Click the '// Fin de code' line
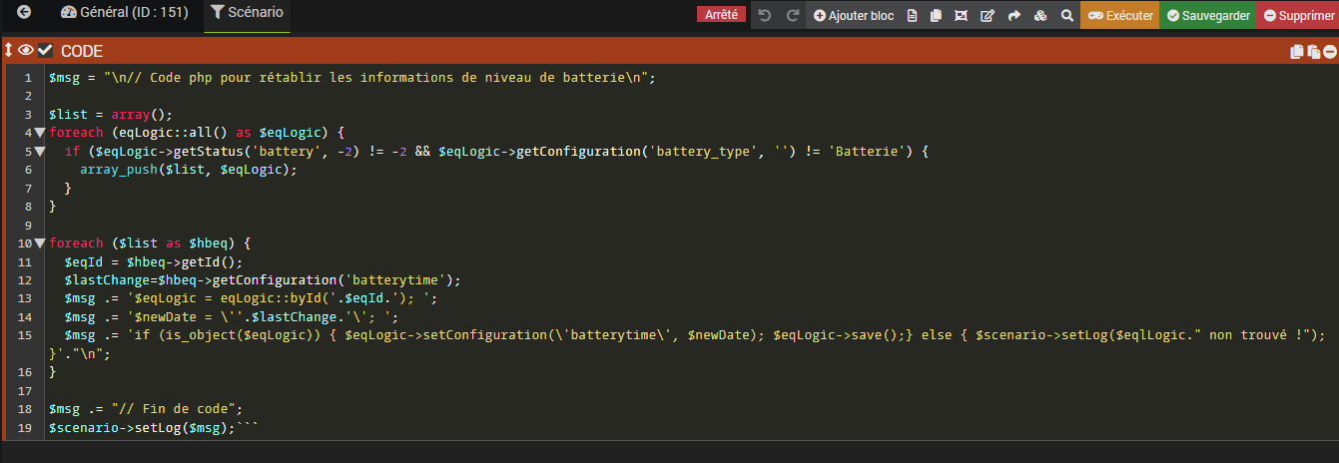The width and height of the screenshot is (1339, 463). pyautogui.click(x=146, y=409)
